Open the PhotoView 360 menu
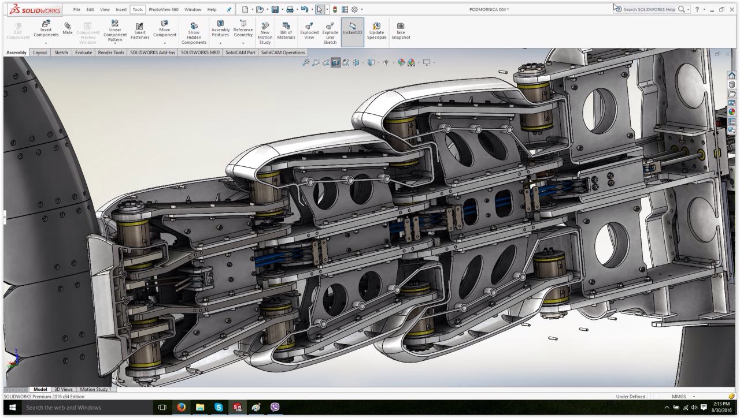 (x=164, y=9)
